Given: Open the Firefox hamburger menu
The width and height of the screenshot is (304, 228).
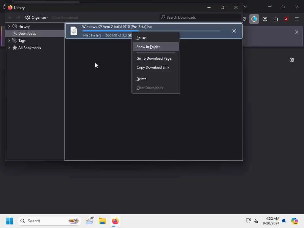Looking at the screenshot, I should (x=297, y=19).
